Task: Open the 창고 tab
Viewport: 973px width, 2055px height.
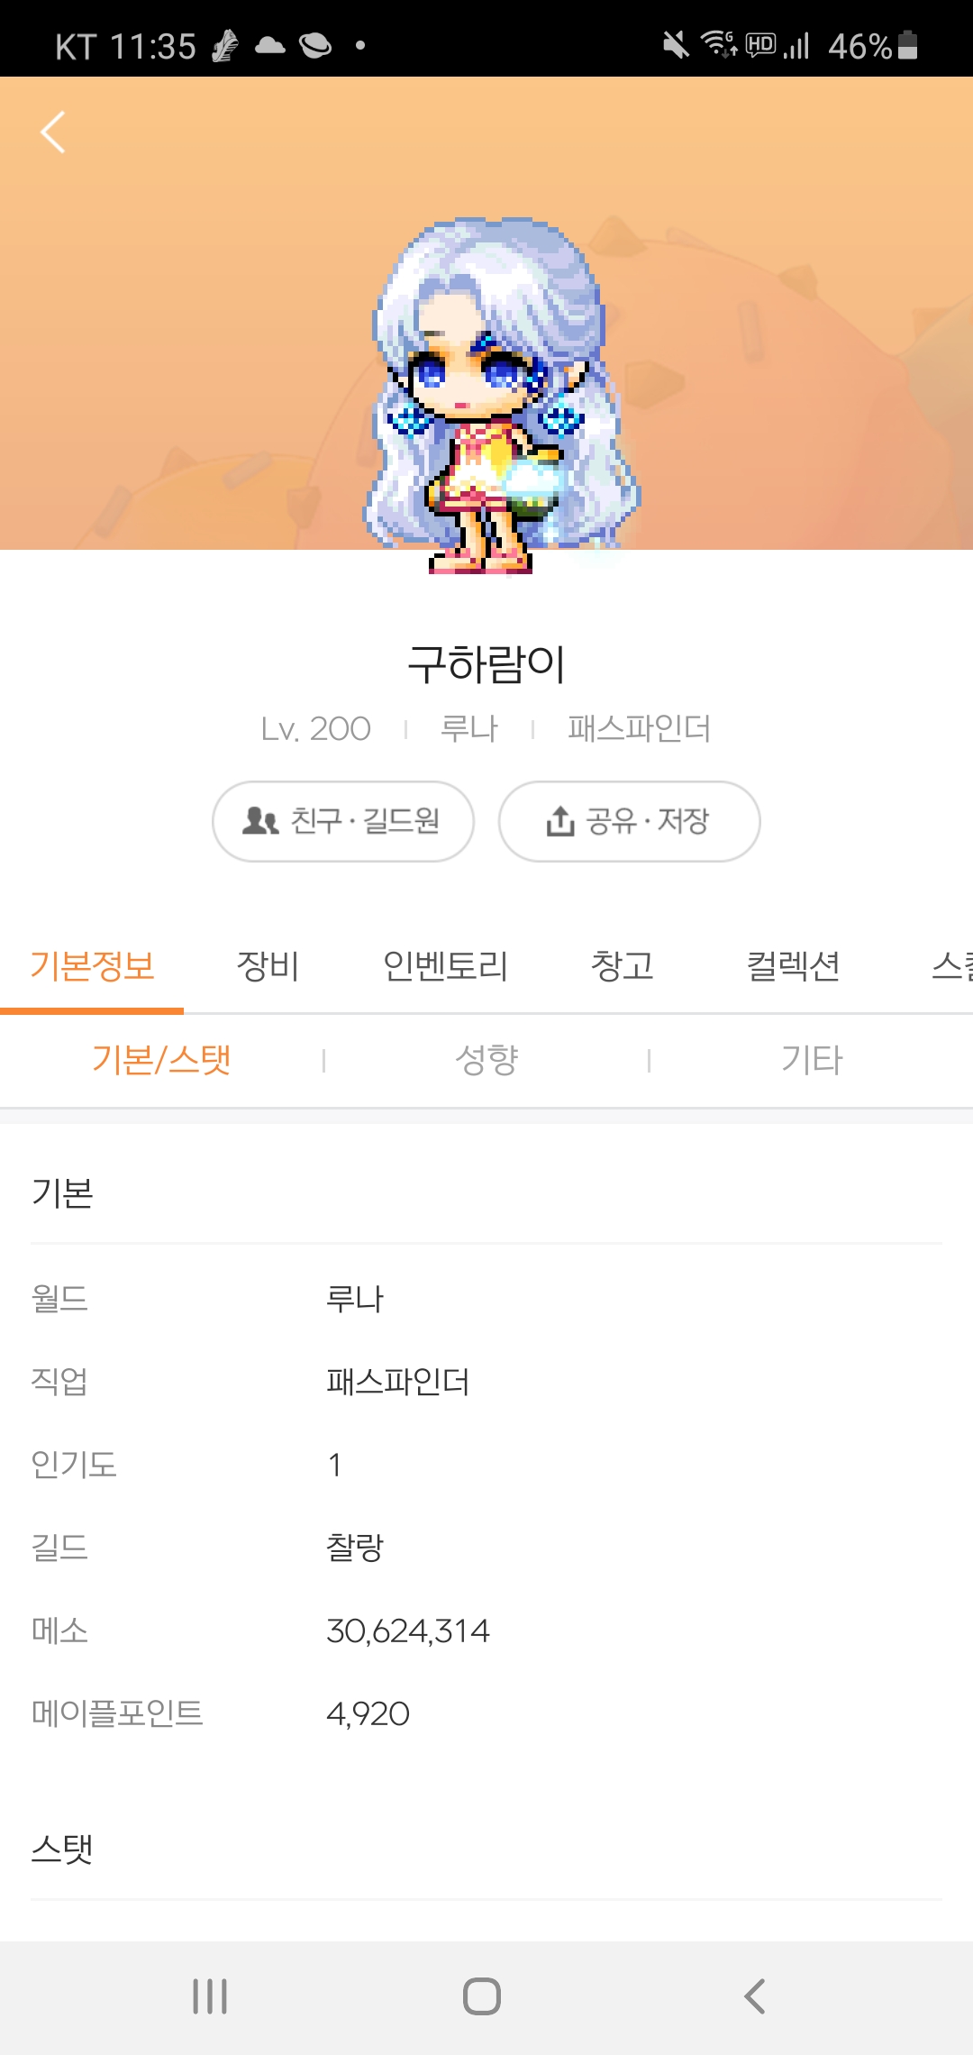Action: coord(622,966)
